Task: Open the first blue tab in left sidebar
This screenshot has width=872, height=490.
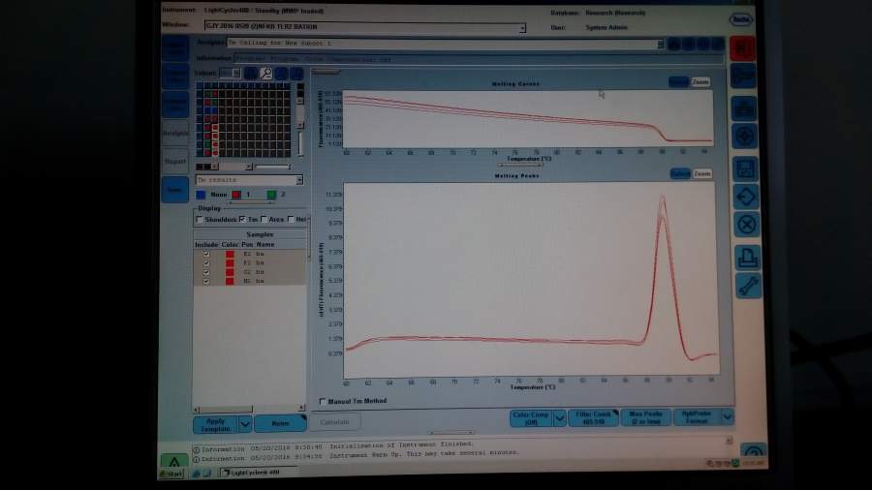Action: [x=175, y=48]
